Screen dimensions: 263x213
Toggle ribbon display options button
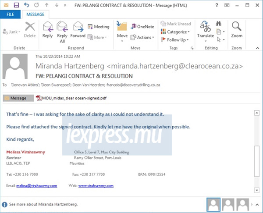227,5
